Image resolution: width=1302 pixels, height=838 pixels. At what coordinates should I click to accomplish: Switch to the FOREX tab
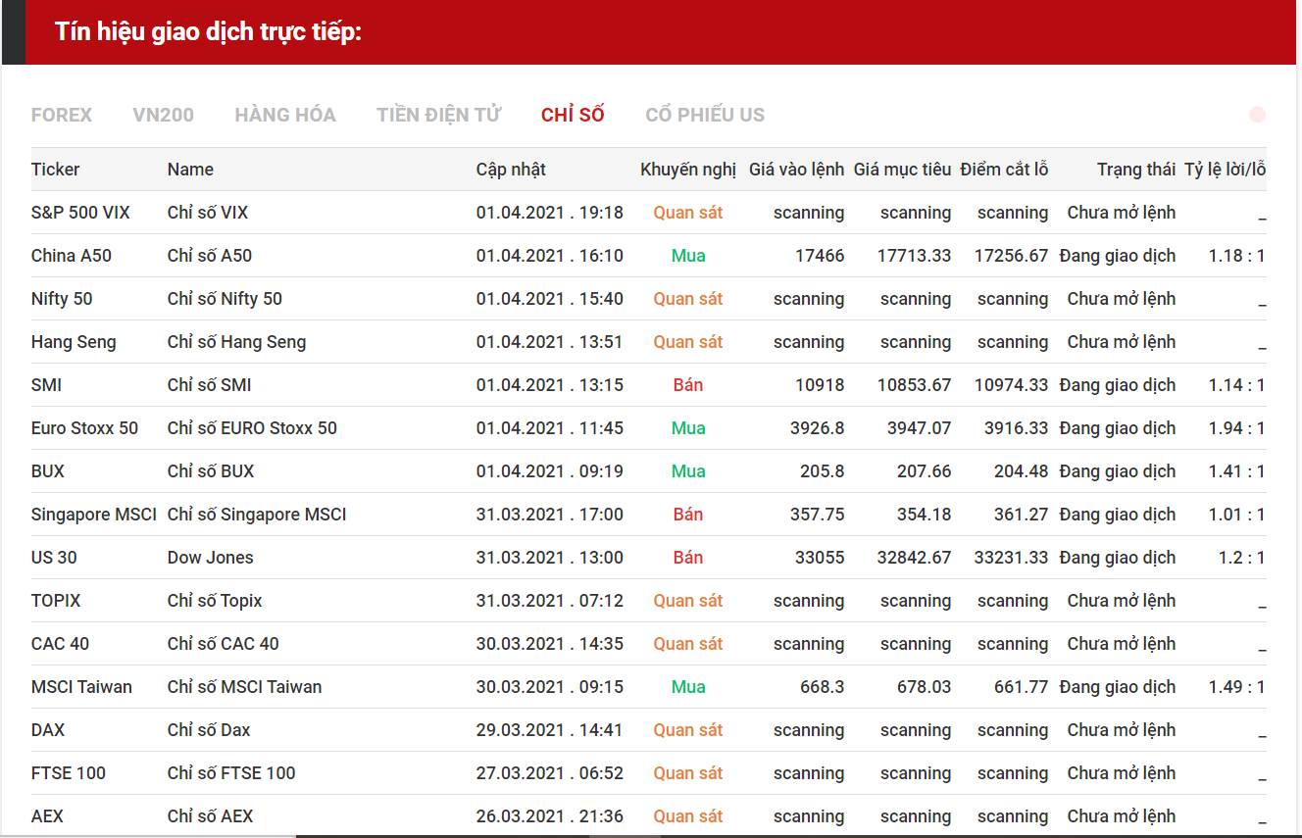(x=62, y=115)
